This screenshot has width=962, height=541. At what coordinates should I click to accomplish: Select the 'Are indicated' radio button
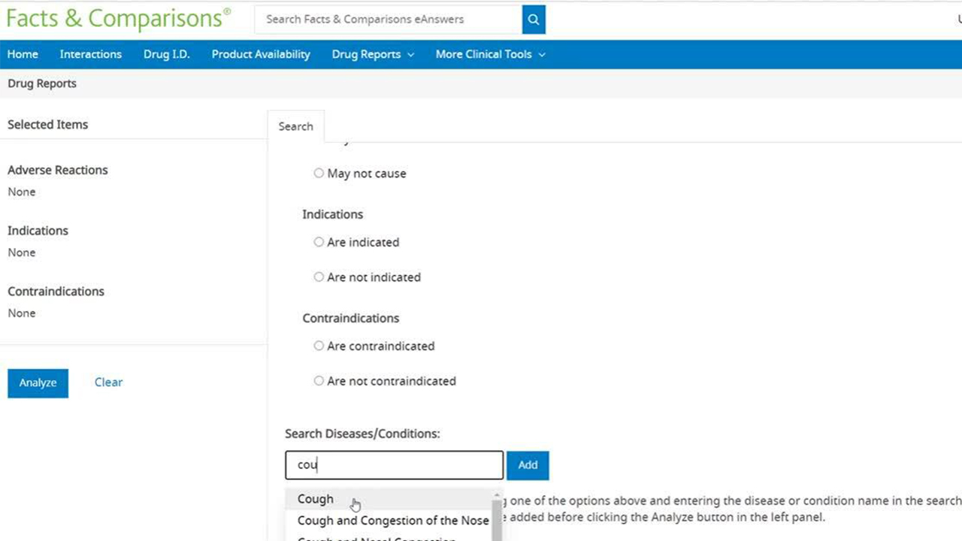(x=319, y=243)
